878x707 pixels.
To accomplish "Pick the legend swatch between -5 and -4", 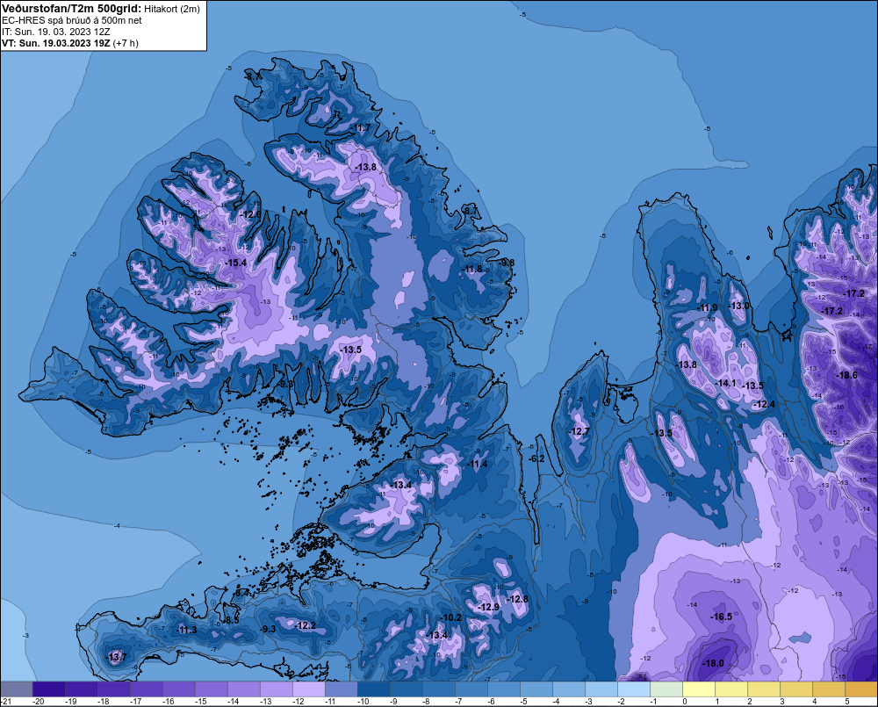I will tap(536, 689).
